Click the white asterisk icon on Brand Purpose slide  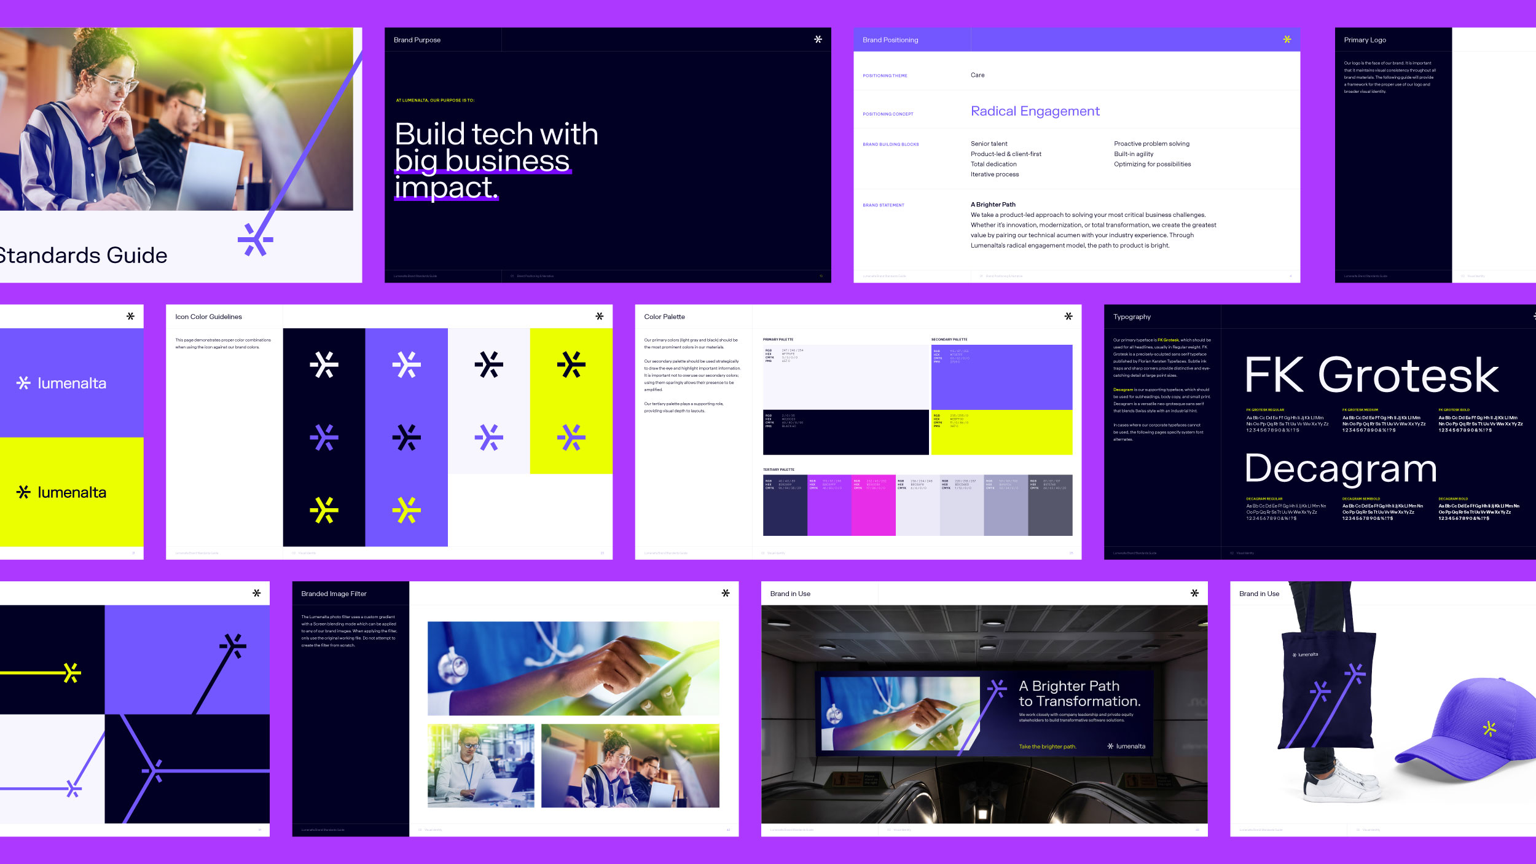(x=818, y=39)
